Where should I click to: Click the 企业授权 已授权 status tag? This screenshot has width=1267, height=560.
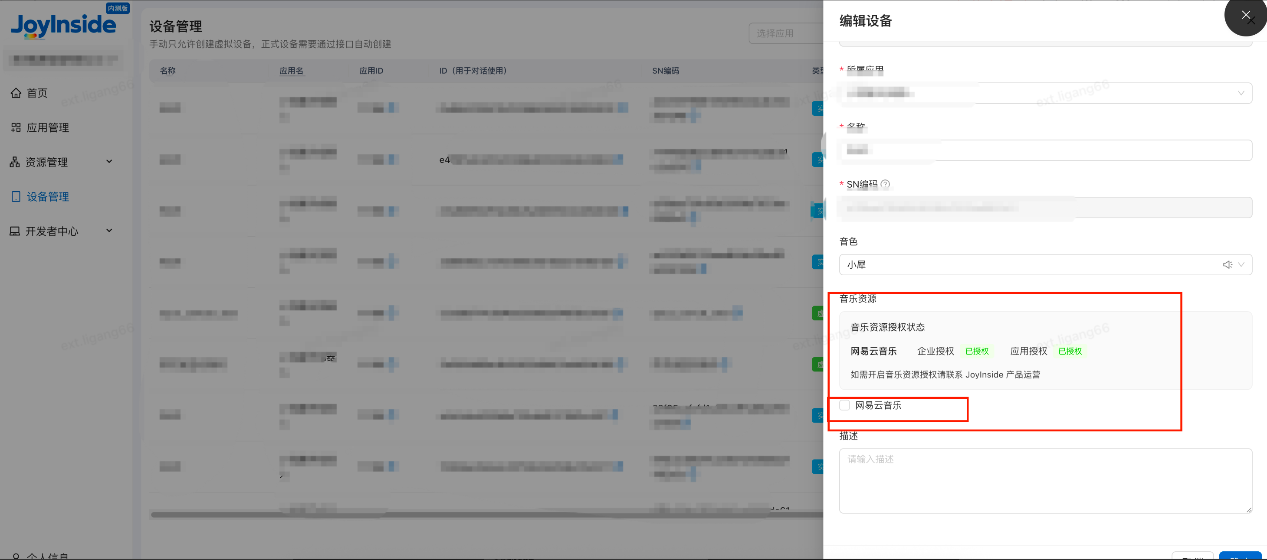point(977,351)
